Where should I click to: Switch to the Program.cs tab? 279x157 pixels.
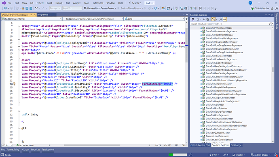click(43, 15)
